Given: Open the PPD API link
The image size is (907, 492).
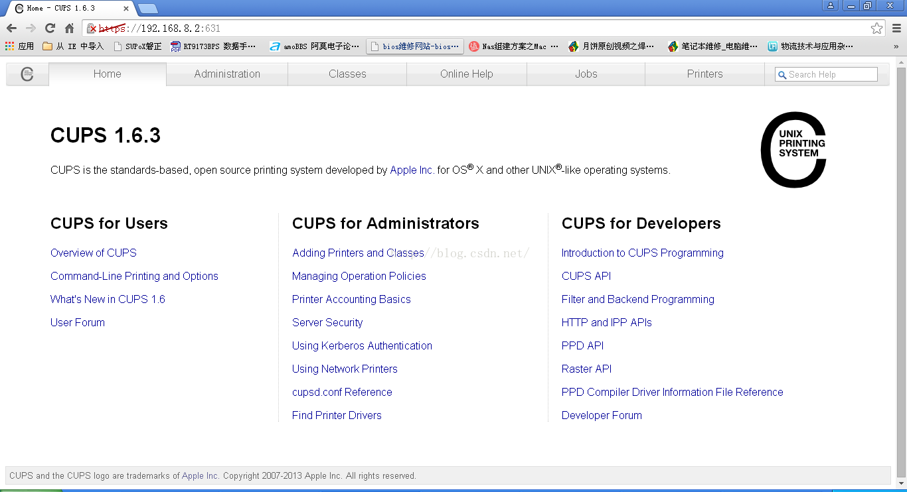Looking at the screenshot, I should 582,345.
